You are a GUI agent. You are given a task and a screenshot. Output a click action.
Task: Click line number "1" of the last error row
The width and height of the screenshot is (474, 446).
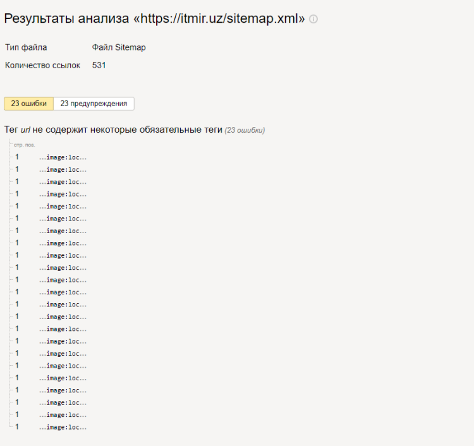pyautogui.click(x=17, y=428)
